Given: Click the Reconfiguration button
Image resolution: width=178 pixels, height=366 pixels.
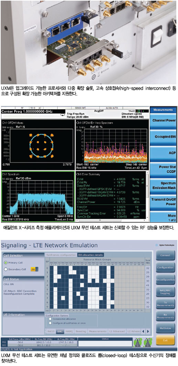Looking at the screenshot, I should pos(165,280).
